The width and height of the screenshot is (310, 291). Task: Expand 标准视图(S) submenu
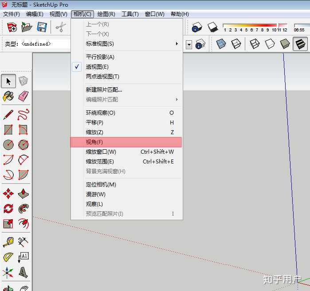[x=126, y=44]
